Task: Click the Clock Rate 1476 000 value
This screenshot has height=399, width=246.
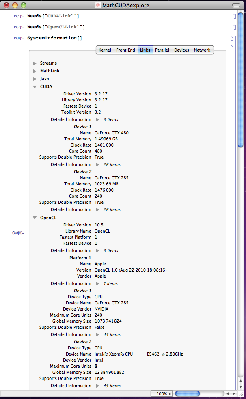Action: click(104, 190)
